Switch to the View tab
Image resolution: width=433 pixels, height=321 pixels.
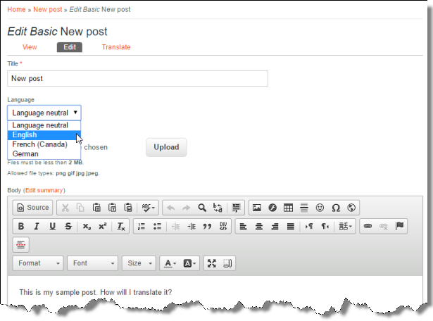(x=30, y=47)
